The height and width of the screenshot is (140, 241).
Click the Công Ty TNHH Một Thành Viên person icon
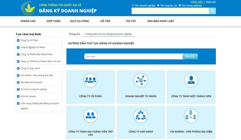[x=191, y=80]
